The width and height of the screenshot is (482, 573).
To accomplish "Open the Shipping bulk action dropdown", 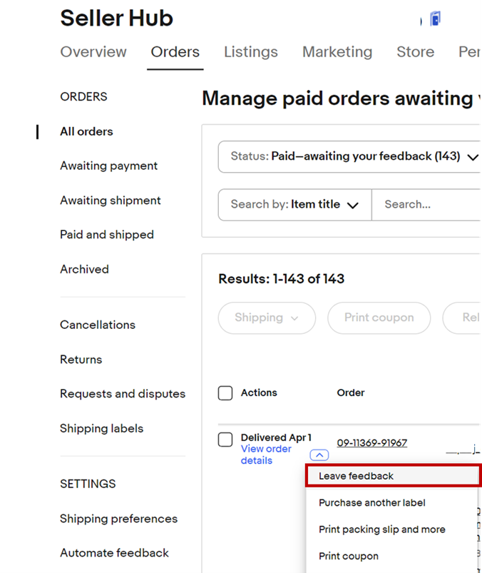I will [267, 318].
